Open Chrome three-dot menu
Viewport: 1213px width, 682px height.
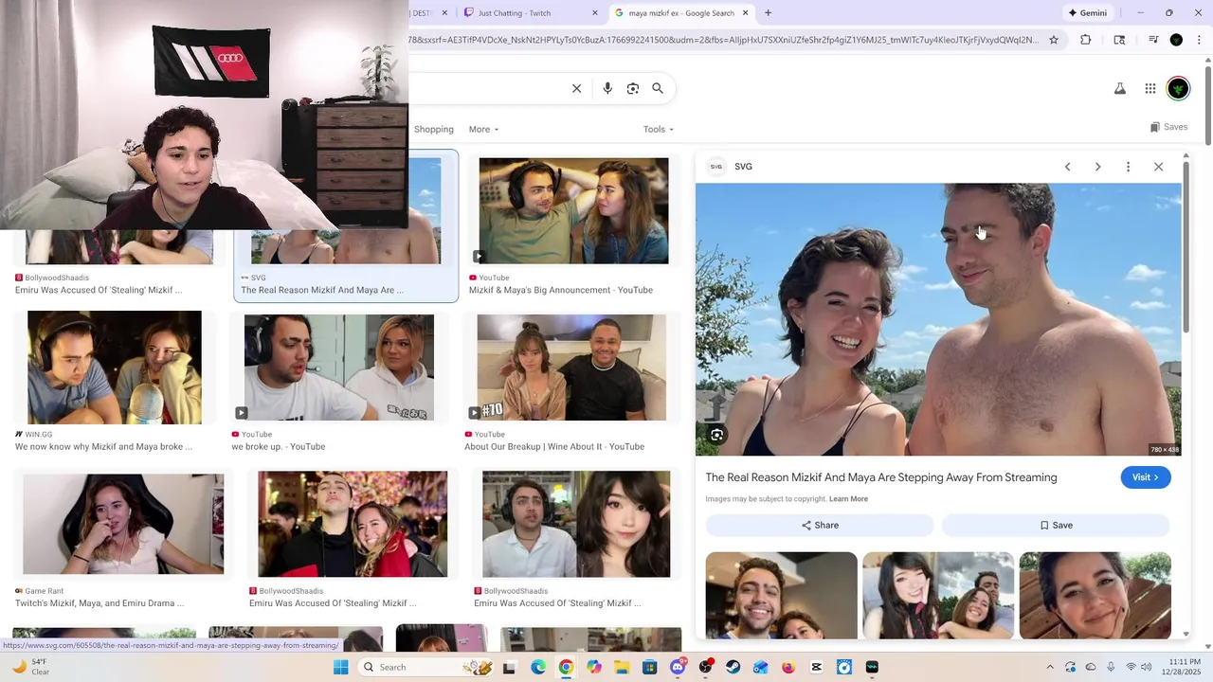[1198, 40]
